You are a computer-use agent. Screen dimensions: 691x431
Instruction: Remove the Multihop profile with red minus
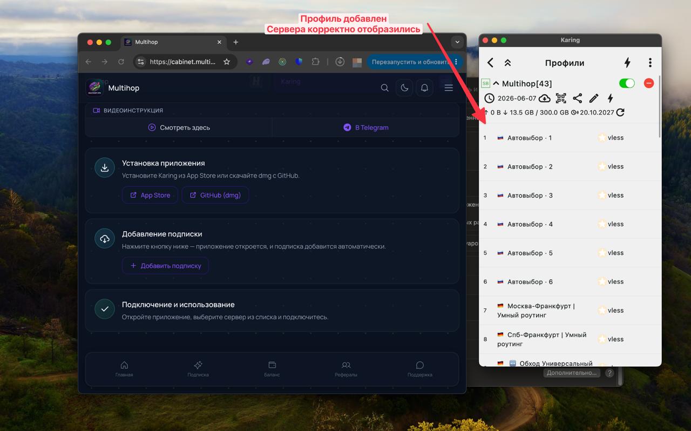(x=649, y=83)
